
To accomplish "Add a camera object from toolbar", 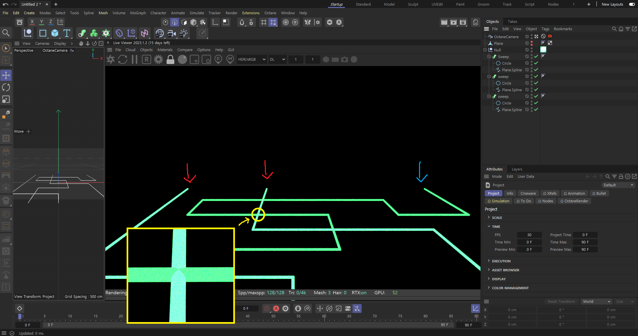I will [x=171, y=33].
